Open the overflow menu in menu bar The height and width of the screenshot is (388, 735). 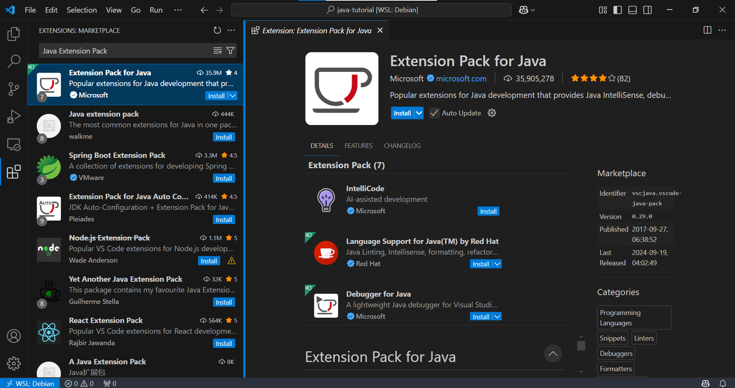[178, 10]
